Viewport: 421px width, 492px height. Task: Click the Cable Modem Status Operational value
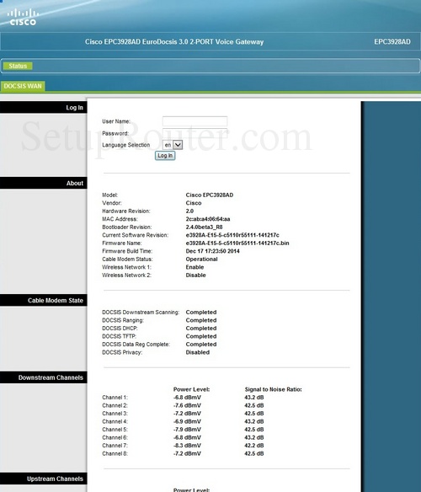(201, 259)
